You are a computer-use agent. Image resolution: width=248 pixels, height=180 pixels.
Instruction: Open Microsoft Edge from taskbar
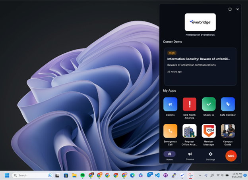(132, 175)
